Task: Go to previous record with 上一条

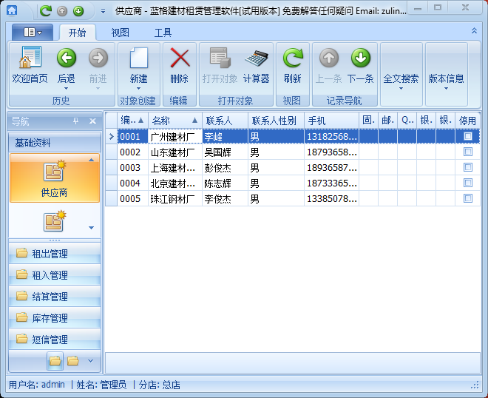Action: pyautogui.click(x=328, y=66)
